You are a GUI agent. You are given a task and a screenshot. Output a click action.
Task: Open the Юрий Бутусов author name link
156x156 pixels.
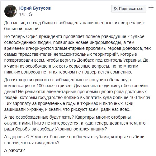(35, 8)
